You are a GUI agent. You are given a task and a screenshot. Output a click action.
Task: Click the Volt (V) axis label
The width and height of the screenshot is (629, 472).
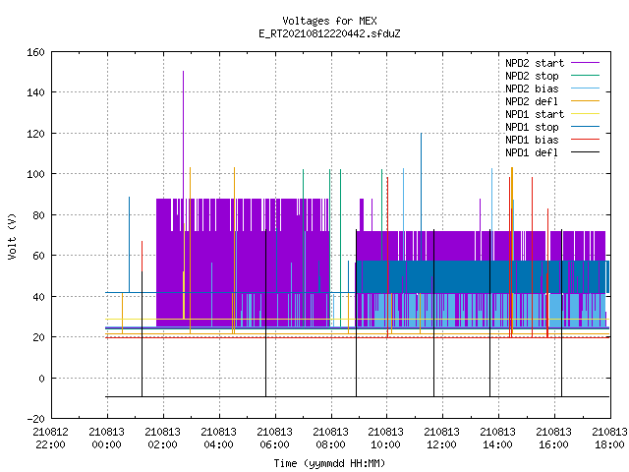12,236
